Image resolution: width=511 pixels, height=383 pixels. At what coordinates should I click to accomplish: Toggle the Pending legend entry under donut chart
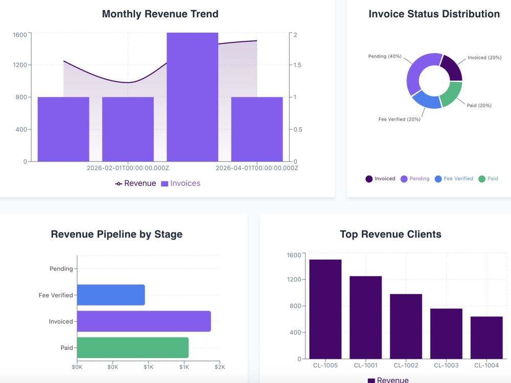[415, 179]
